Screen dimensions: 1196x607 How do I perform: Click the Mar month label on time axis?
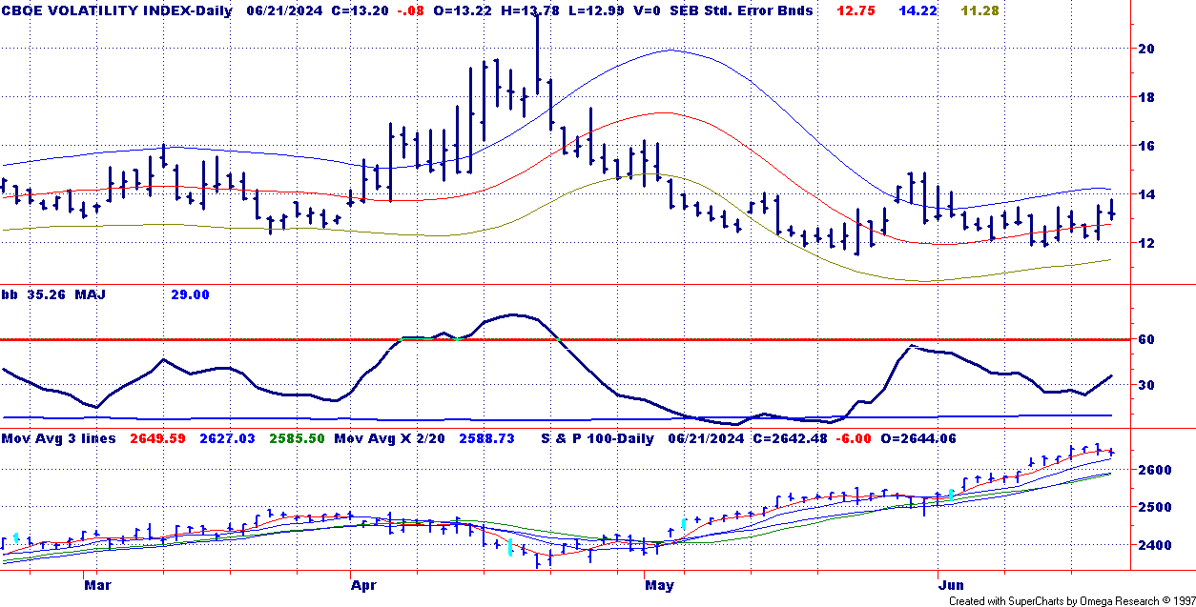pos(96,584)
